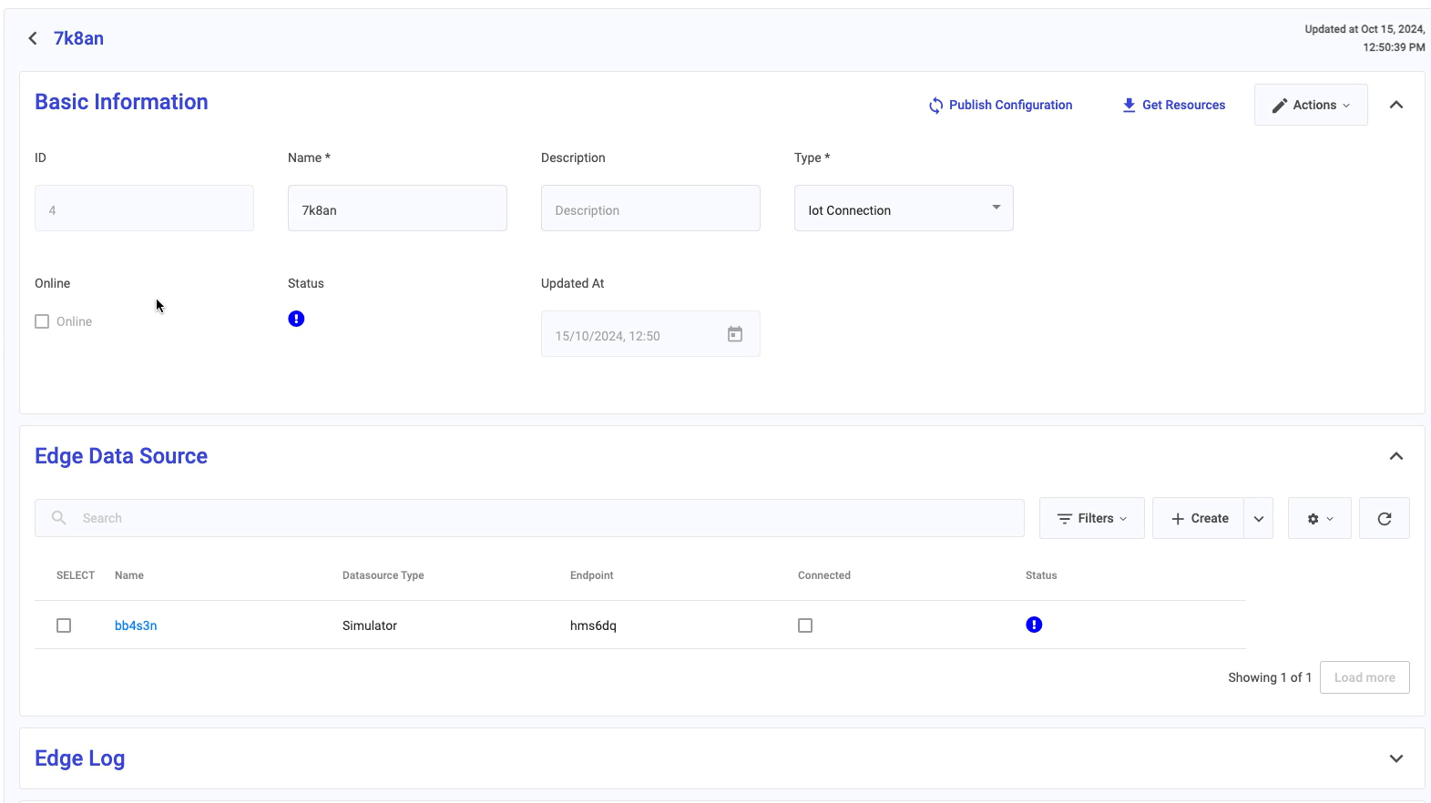
Task: Toggle Connected checkbox for bb4s3n
Action: click(805, 625)
